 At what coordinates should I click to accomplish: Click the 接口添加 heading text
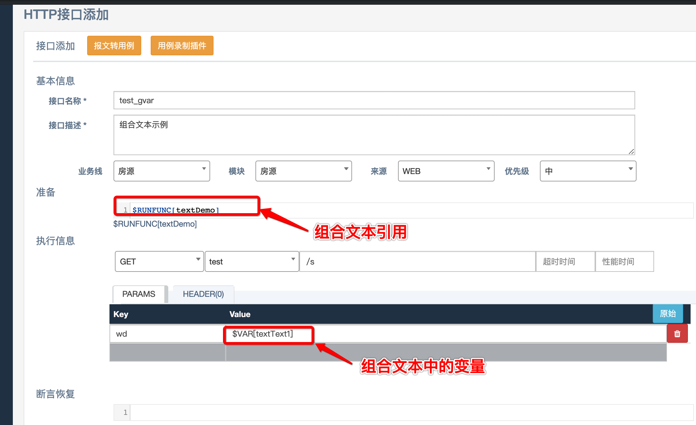click(55, 46)
